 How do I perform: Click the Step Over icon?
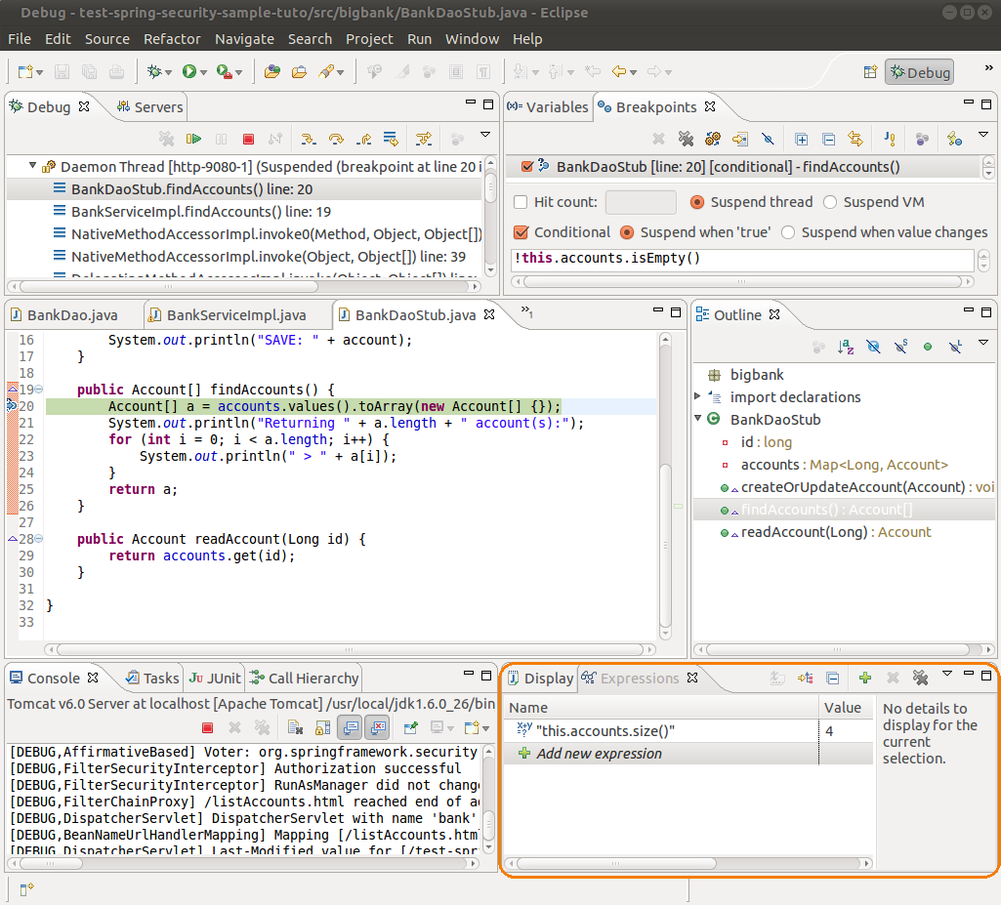[336, 140]
